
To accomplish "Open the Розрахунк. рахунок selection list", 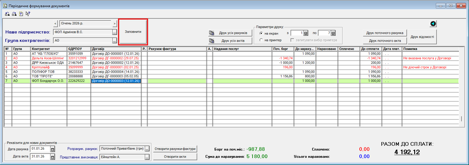I will pyautogui.click(x=147, y=149).
